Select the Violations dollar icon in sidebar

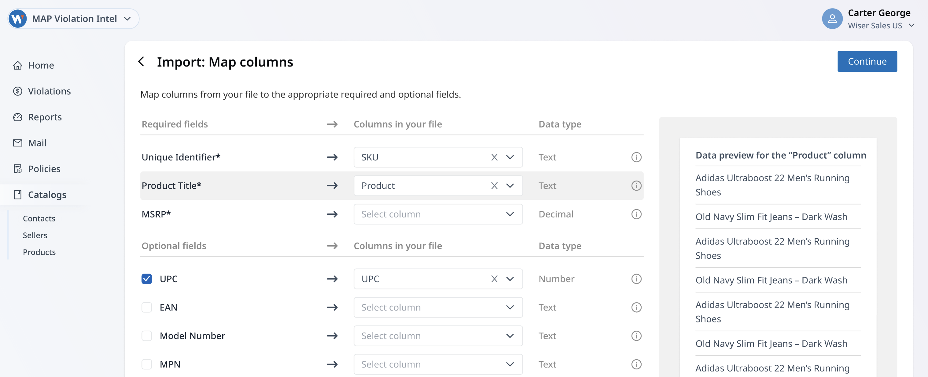pos(18,91)
